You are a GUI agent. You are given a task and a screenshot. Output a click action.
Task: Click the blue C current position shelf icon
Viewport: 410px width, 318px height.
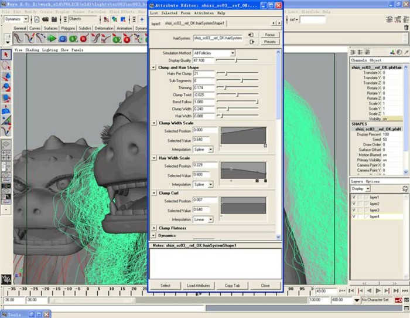pos(63,39)
